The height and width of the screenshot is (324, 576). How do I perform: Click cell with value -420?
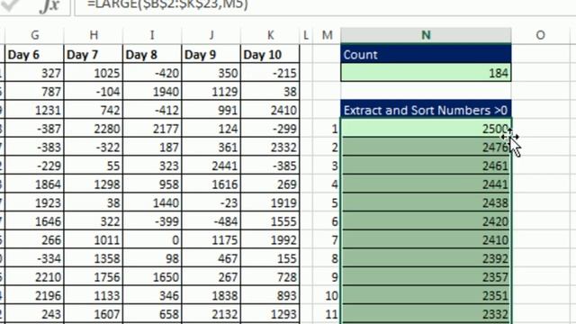pos(152,73)
